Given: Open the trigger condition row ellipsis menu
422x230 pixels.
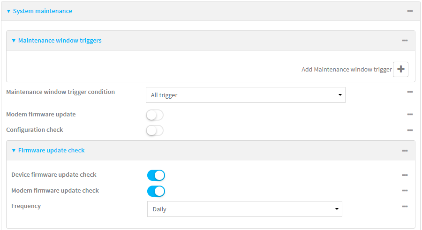Looking at the screenshot, I should pyautogui.click(x=410, y=92).
